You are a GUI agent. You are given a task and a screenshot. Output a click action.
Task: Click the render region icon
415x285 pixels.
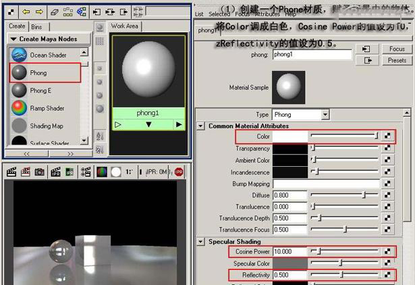pyautogui.click(x=26, y=172)
